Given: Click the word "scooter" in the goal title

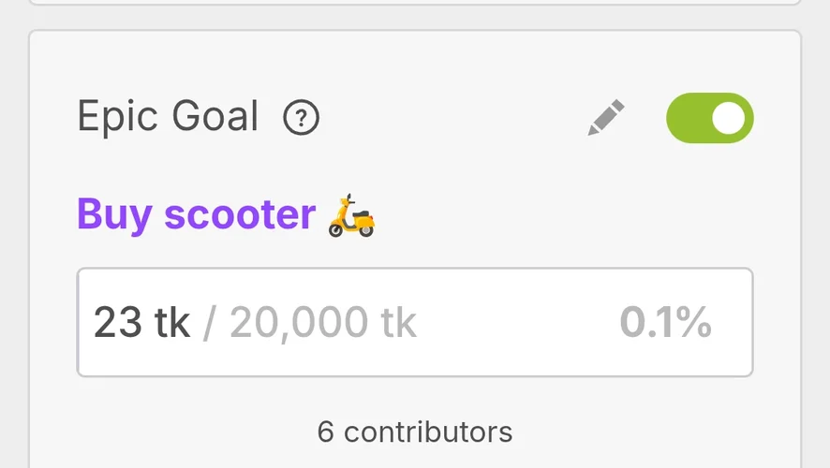Looking at the screenshot, I should coord(240,215).
